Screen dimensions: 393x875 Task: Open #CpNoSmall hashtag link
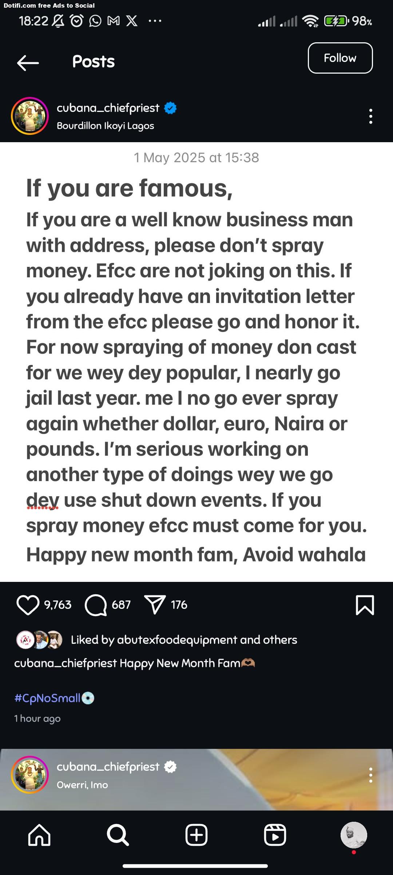point(47,698)
